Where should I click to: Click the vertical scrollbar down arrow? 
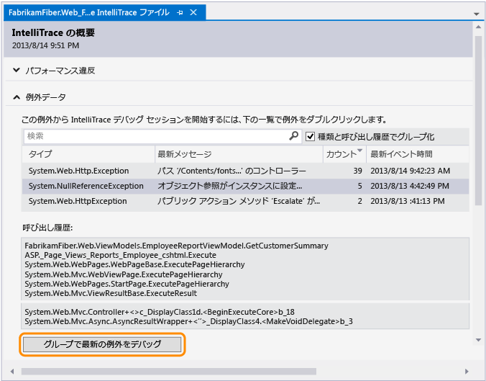(479, 340)
